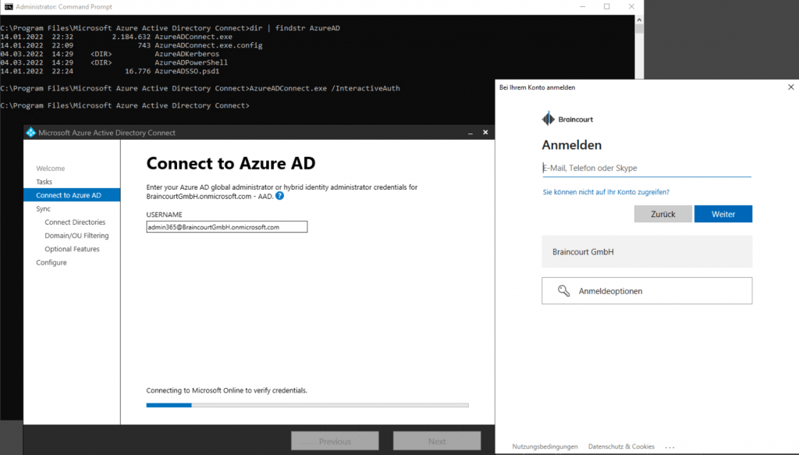
Task: Click AzureADConnect.exe.config in command output
Action: click(208, 45)
